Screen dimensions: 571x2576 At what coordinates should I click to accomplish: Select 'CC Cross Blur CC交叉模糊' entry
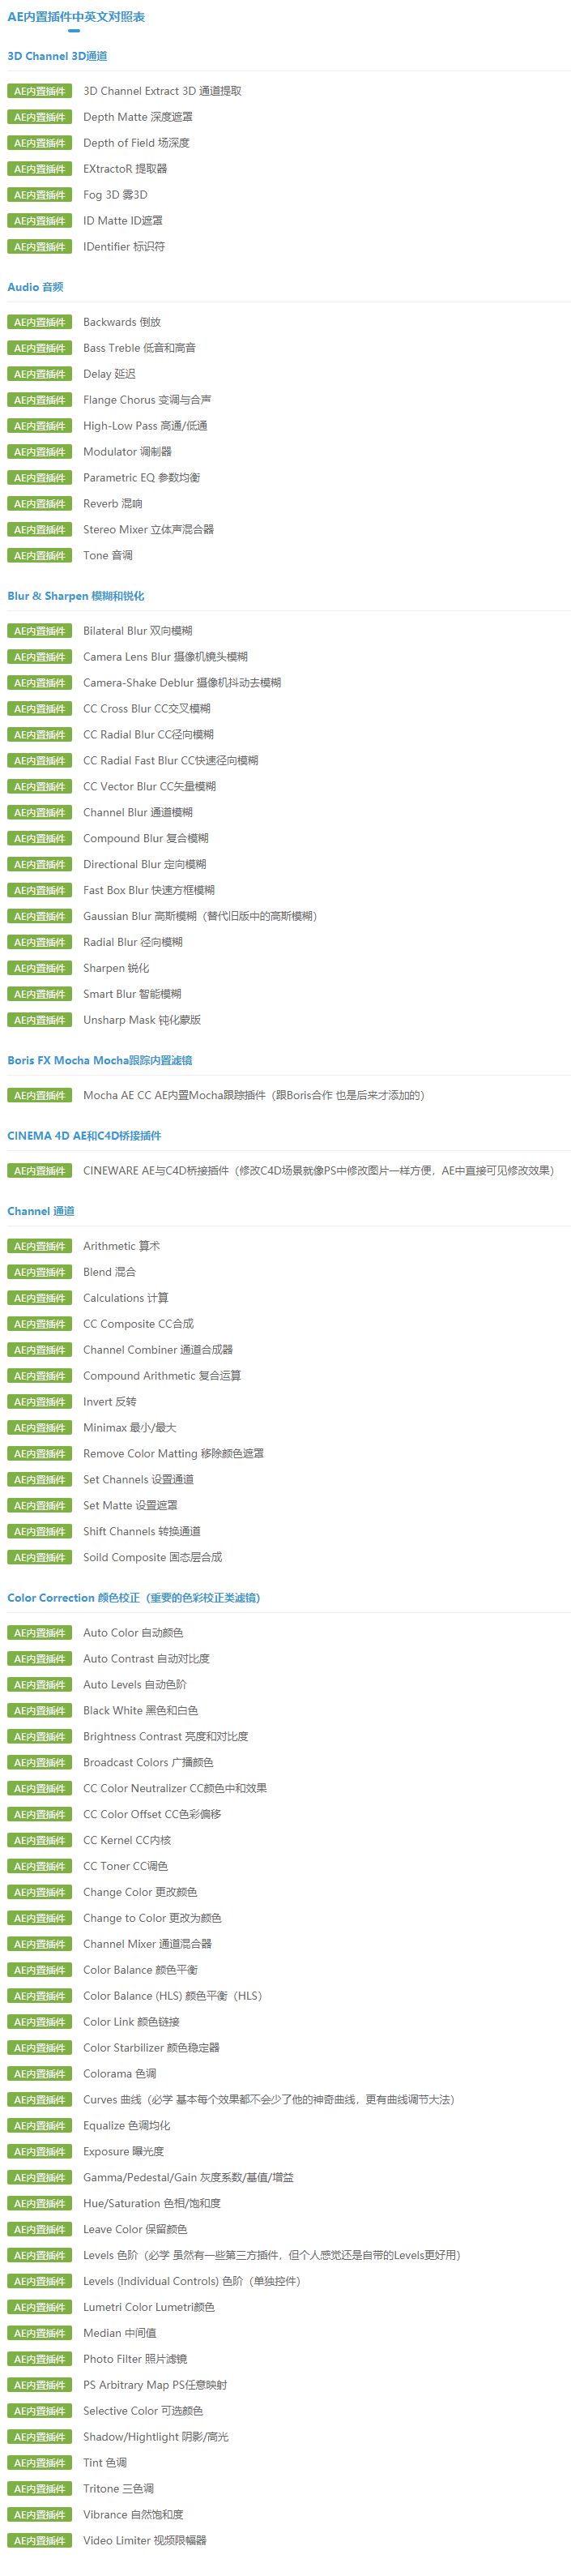147,709
